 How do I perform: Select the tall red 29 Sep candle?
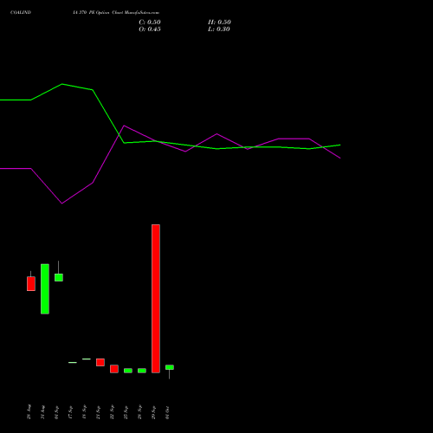(156, 299)
